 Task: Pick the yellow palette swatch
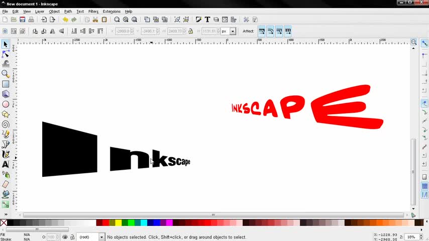(118, 222)
